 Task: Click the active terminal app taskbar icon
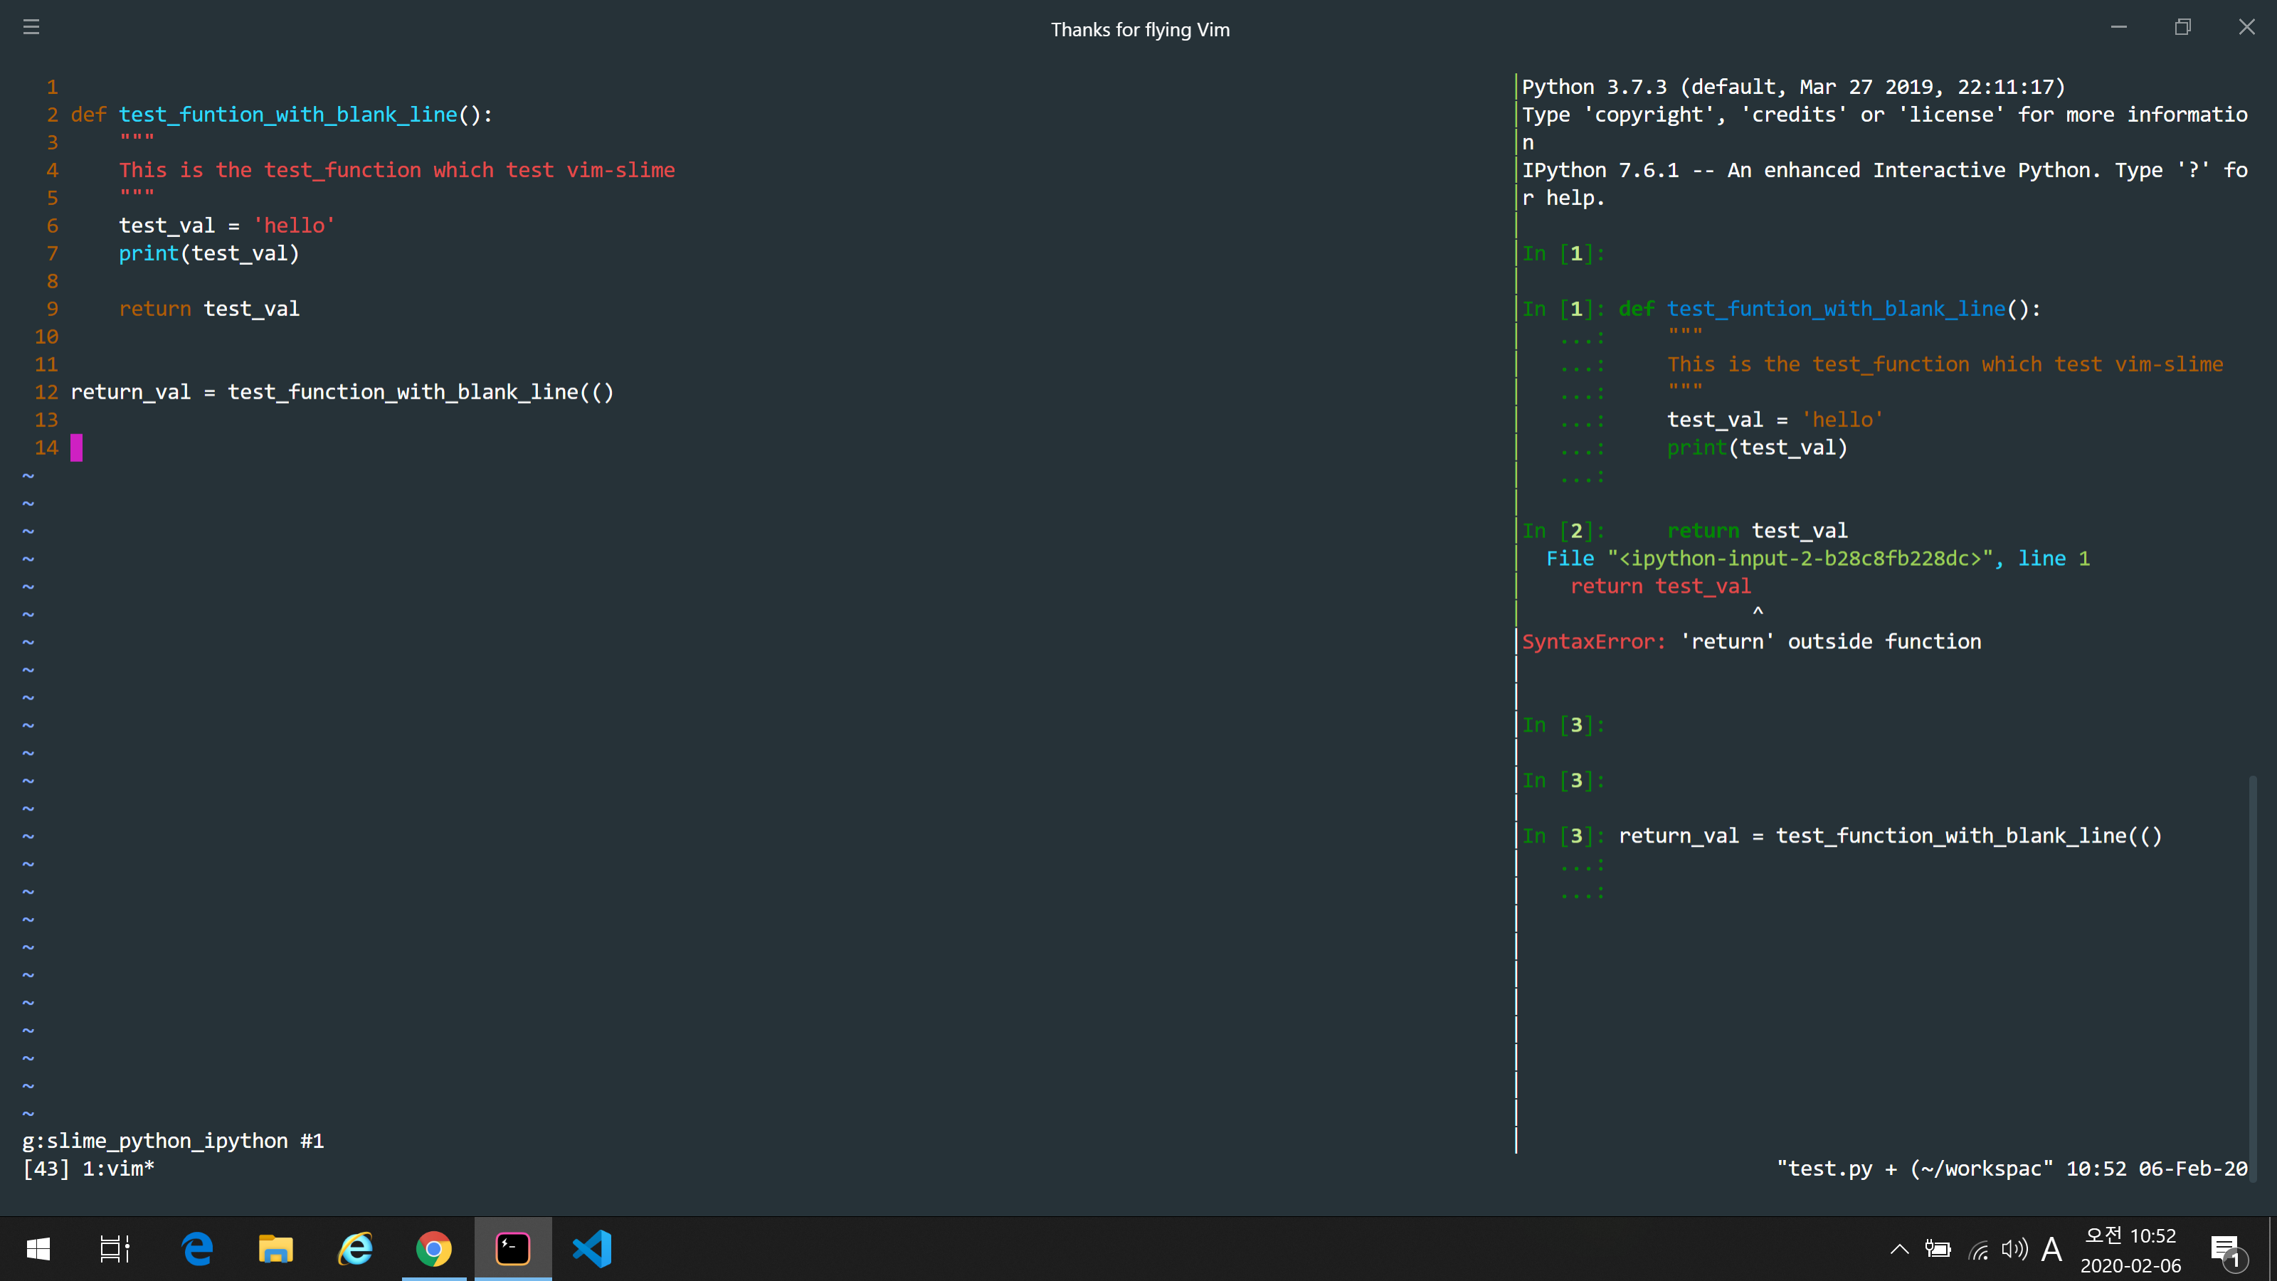pos(512,1248)
